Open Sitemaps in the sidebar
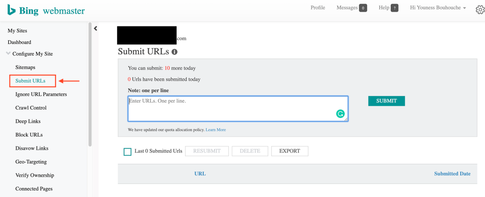The image size is (485, 197). (25, 68)
